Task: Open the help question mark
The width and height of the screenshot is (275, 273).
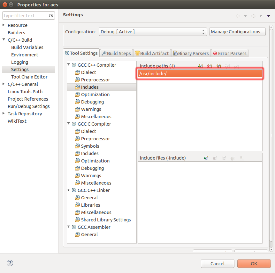Action: [10, 263]
